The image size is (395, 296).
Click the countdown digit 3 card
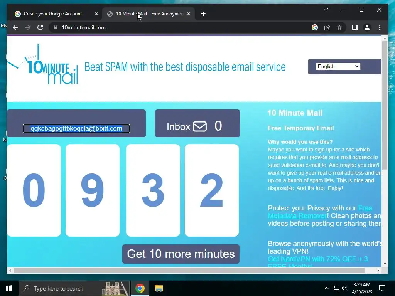[153, 190]
